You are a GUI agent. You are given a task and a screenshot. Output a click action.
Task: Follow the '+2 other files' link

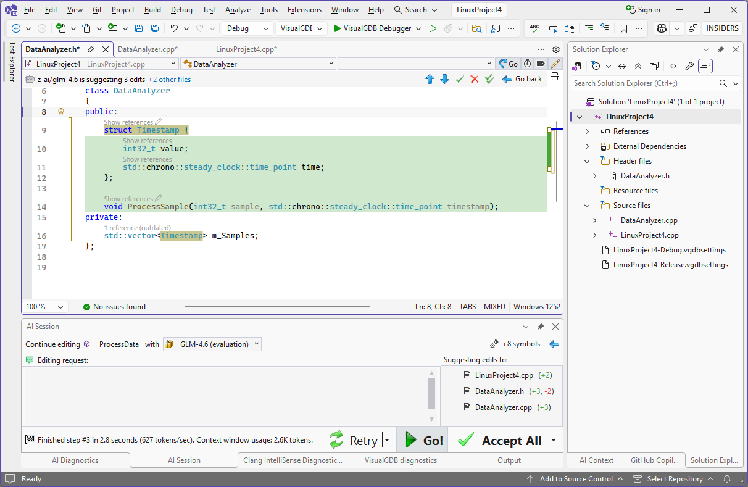pos(169,80)
